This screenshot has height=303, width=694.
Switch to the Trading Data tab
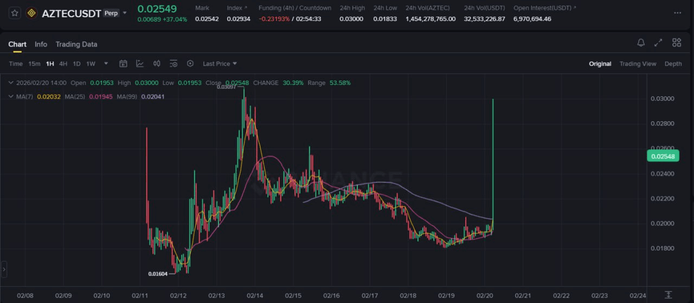76,44
